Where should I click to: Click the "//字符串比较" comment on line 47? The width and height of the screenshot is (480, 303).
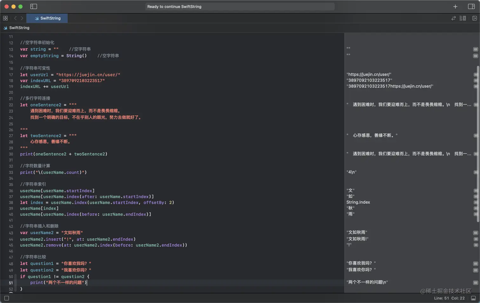pos(33,257)
